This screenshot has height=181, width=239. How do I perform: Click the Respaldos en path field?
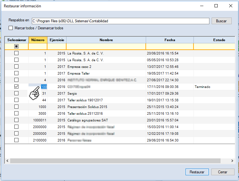pyautogui.click(x=120, y=21)
